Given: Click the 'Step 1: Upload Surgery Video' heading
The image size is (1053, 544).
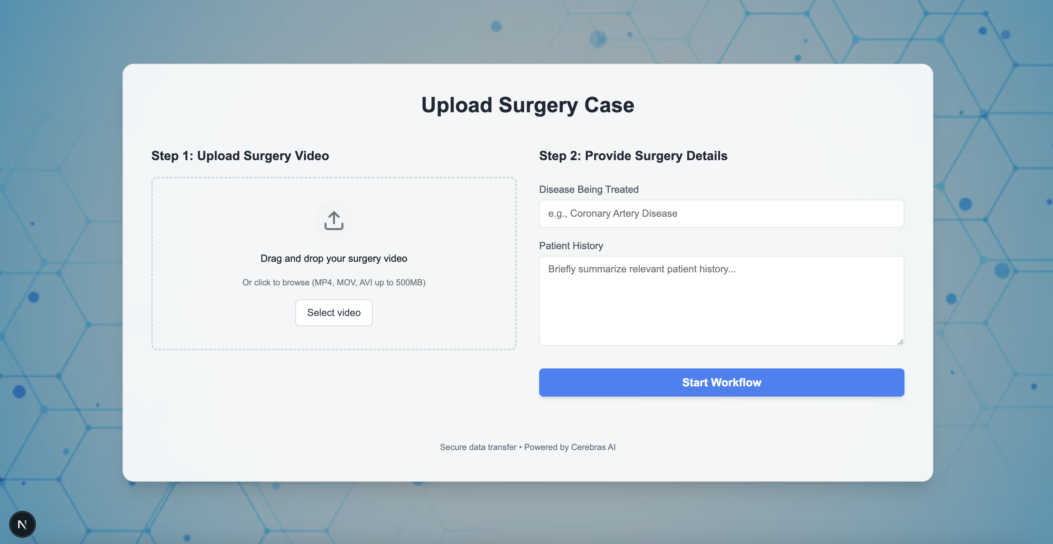Looking at the screenshot, I should pos(240,156).
